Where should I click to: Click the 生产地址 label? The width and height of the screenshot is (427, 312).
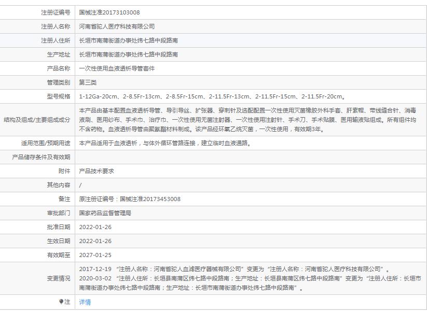click(59, 54)
